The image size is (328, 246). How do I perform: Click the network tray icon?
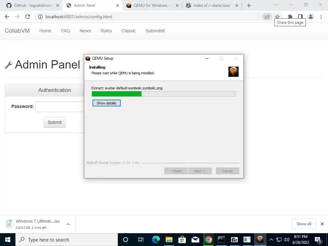(279, 240)
